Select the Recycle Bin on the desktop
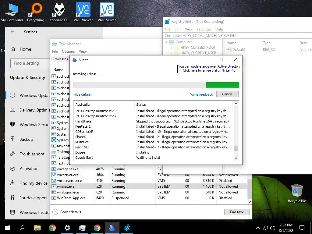The height and width of the screenshot is (234, 312). tap(297, 193)
